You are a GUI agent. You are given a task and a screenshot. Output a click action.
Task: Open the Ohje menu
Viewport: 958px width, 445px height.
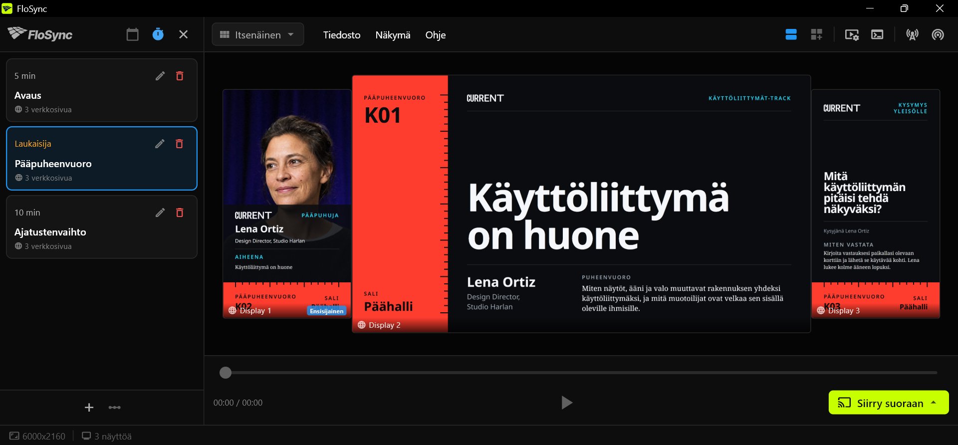pos(436,35)
